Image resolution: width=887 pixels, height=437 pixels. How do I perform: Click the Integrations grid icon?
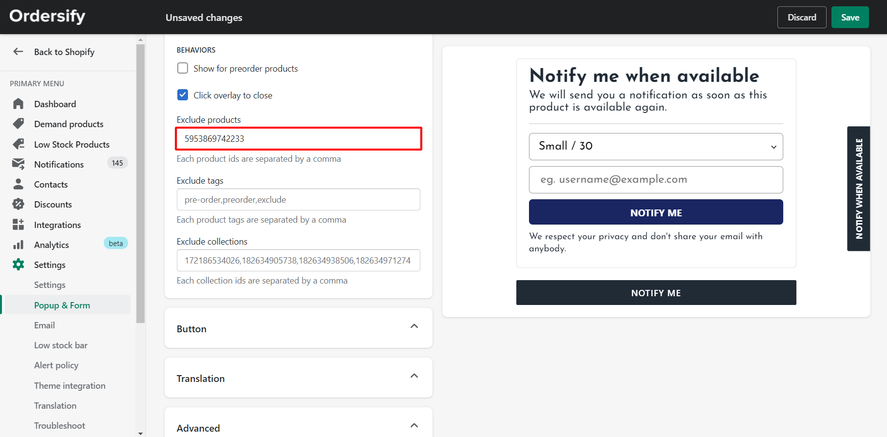[18, 225]
